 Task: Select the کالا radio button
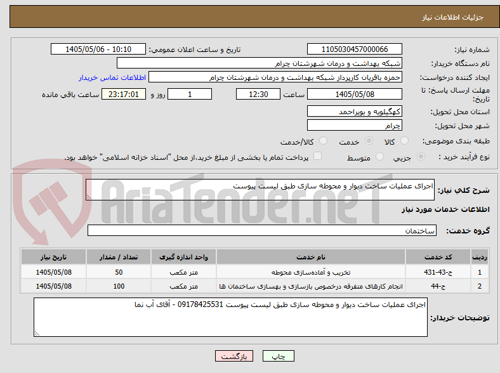click(404, 141)
